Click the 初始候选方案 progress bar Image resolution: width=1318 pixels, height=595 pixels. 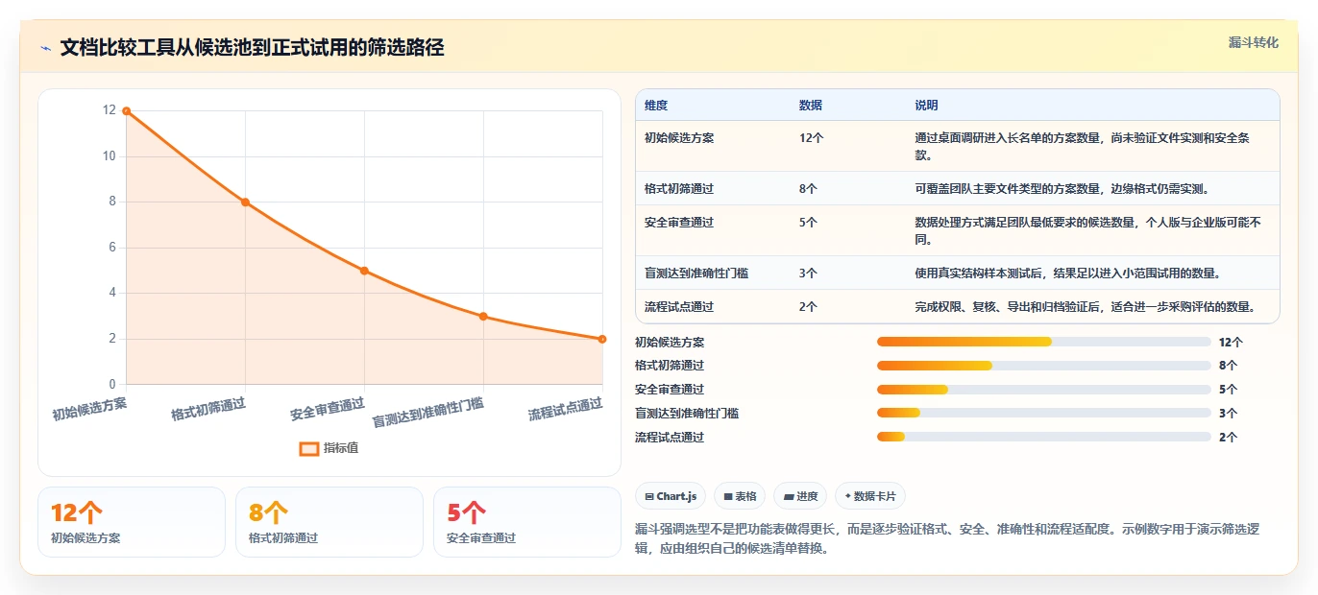(x=1044, y=342)
